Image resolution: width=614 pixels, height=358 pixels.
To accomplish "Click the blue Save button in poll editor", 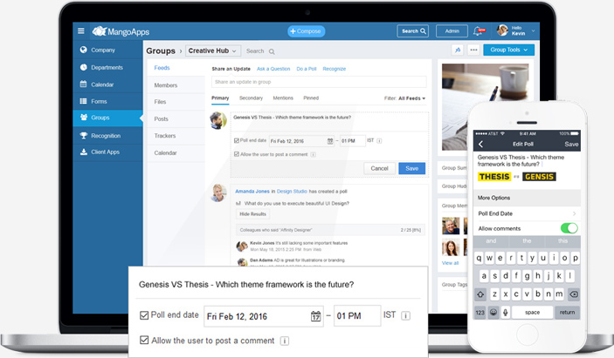I will 412,168.
